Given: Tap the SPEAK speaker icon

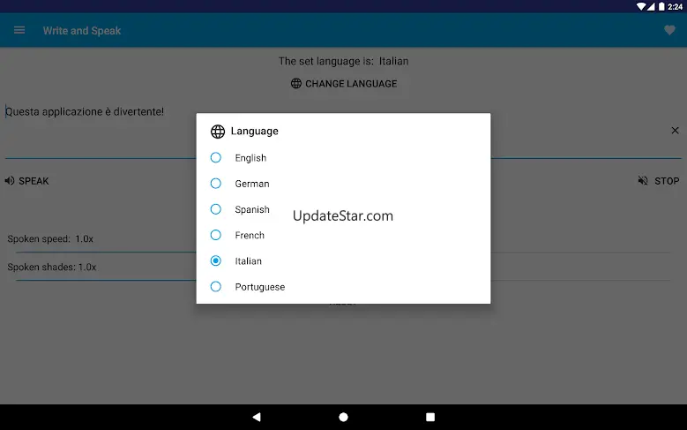Looking at the screenshot, I should click(10, 181).
